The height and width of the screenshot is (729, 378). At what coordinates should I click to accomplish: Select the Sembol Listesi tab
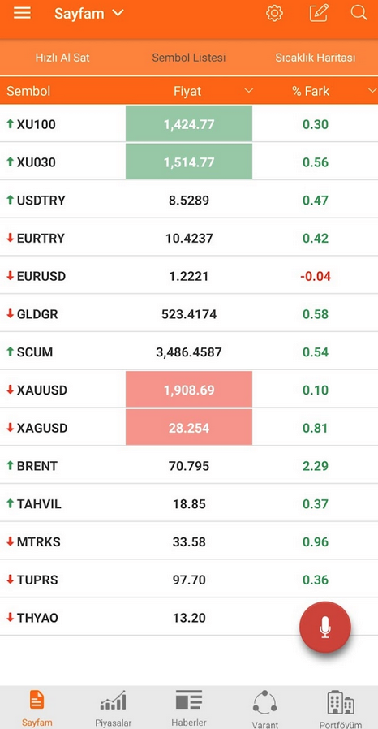click(x=189, y=58)
